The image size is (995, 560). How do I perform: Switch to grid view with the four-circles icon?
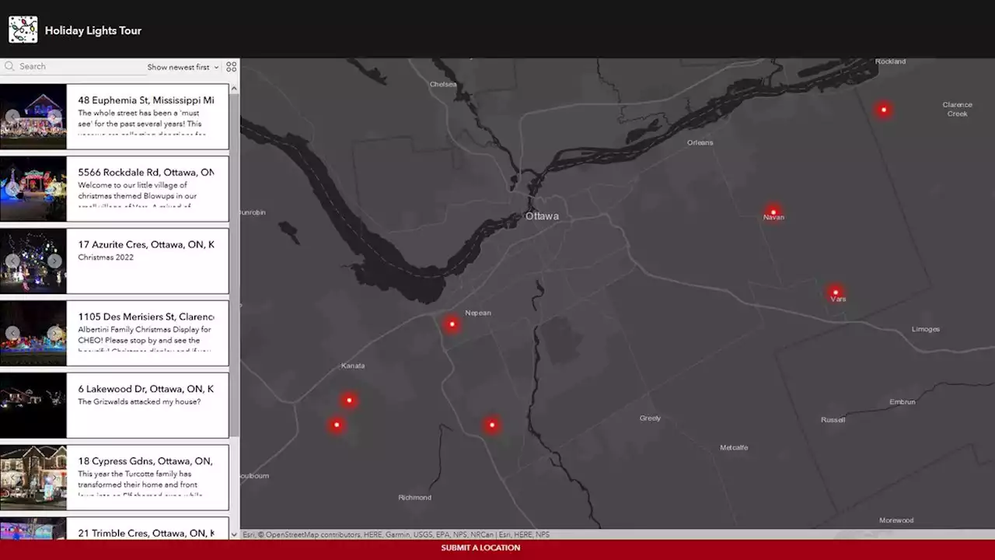pyautogui.click(x=231, y=67)
